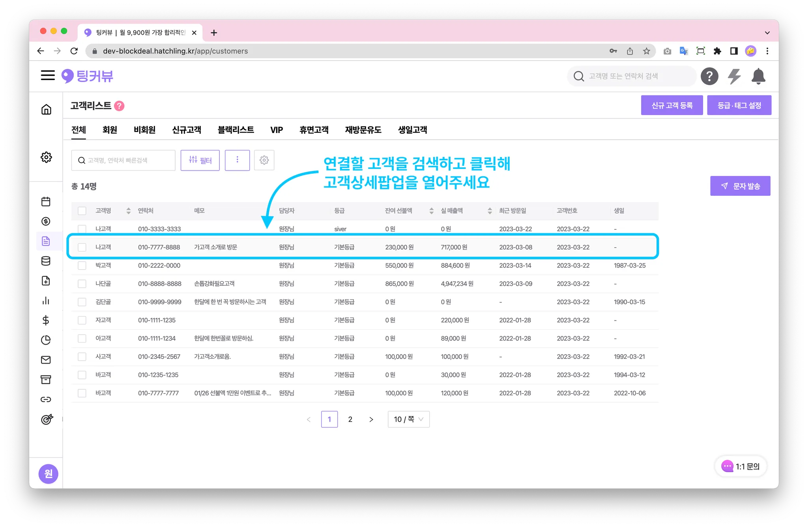Click the 신규 고객 등록 button

pos(671,105)
